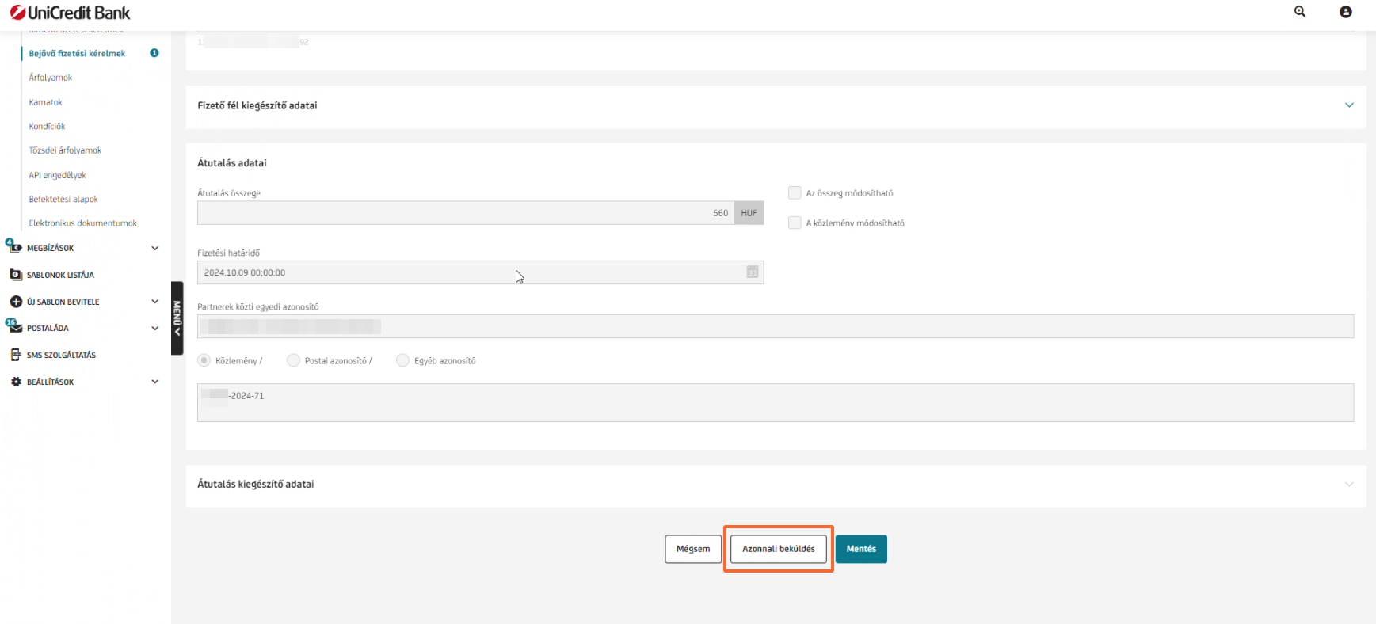Enable Az összeg módosítható checkbox
This screenshot has width=1376, height=624.
pyautogui.click(x=795, y=192)
